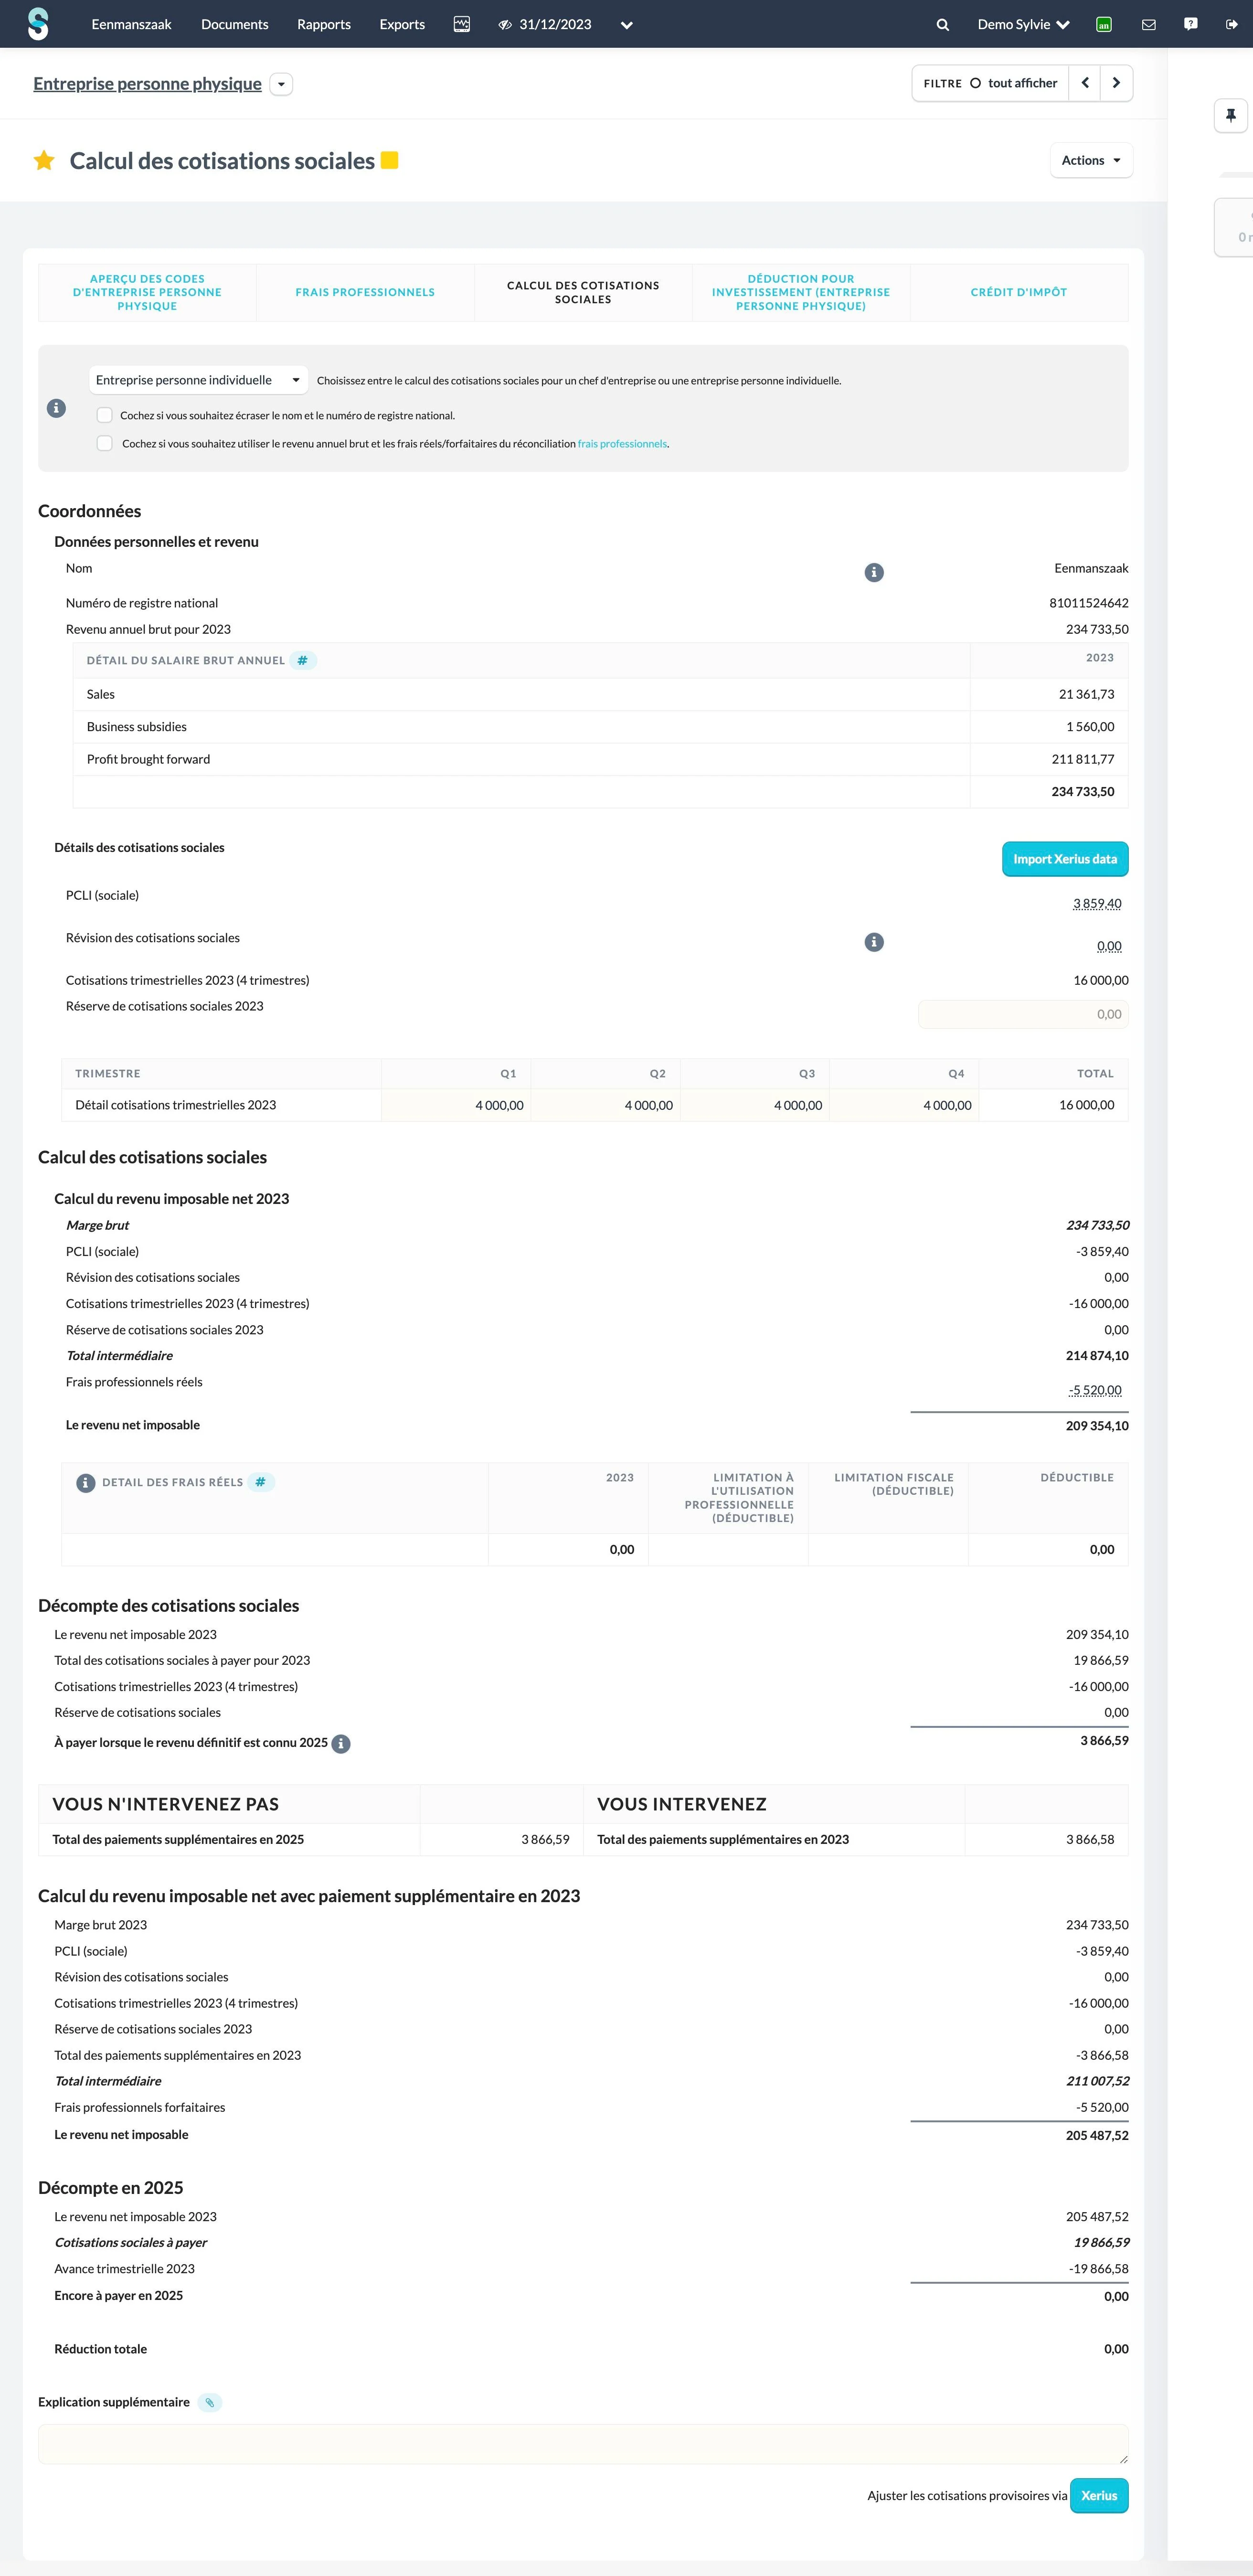Screen dimensions: 1253x2576
Task: Open Entreprise personne physique heading link
Action: [x=147, y=84]
